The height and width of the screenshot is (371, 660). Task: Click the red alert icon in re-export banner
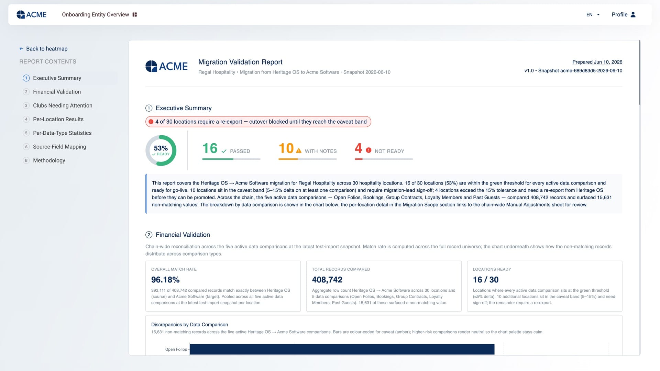(x=151, y=122)
